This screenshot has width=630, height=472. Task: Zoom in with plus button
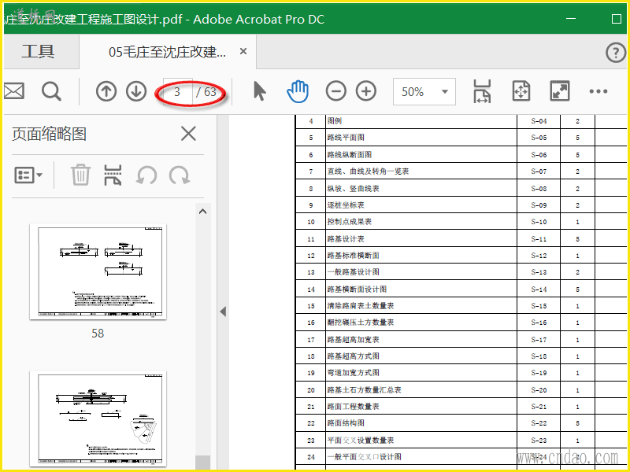pyautogui.click(x=366, y=91)
